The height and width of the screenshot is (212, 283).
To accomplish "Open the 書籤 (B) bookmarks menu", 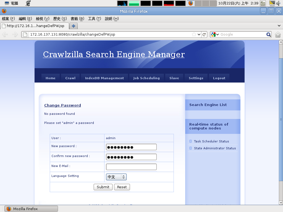I will tap(77, 19).
